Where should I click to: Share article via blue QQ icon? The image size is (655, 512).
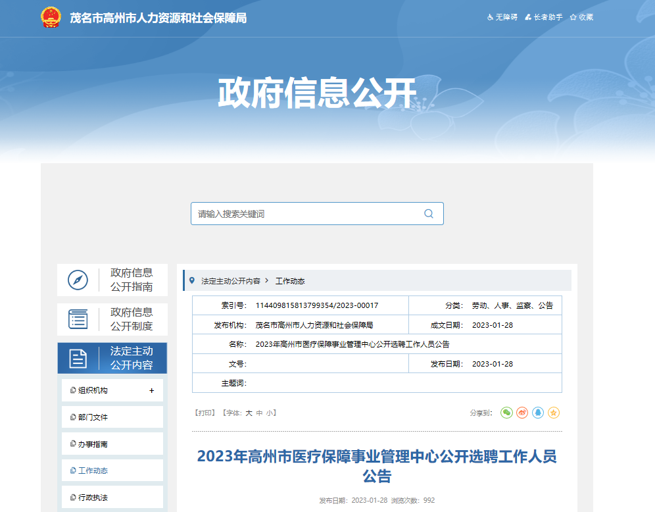click(x=538, y=413)
